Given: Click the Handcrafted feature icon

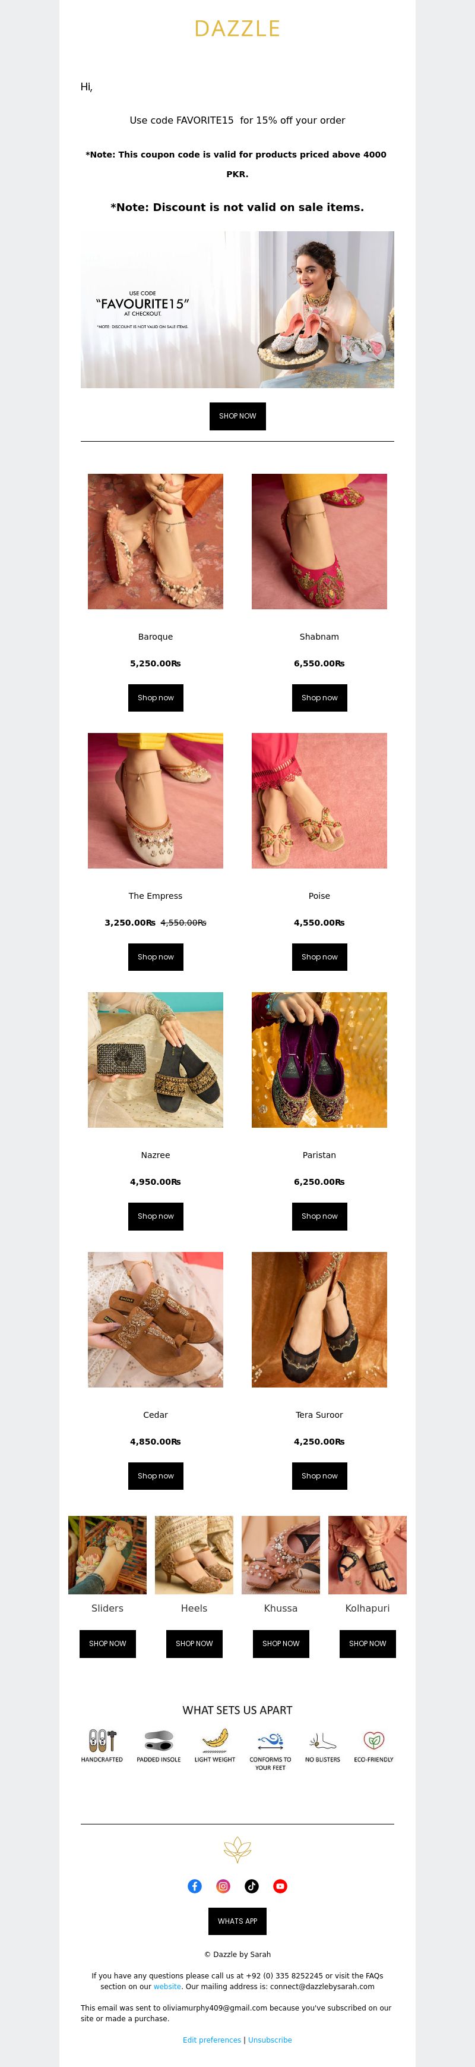Looking at the screenshot, I should point(102,1739).
